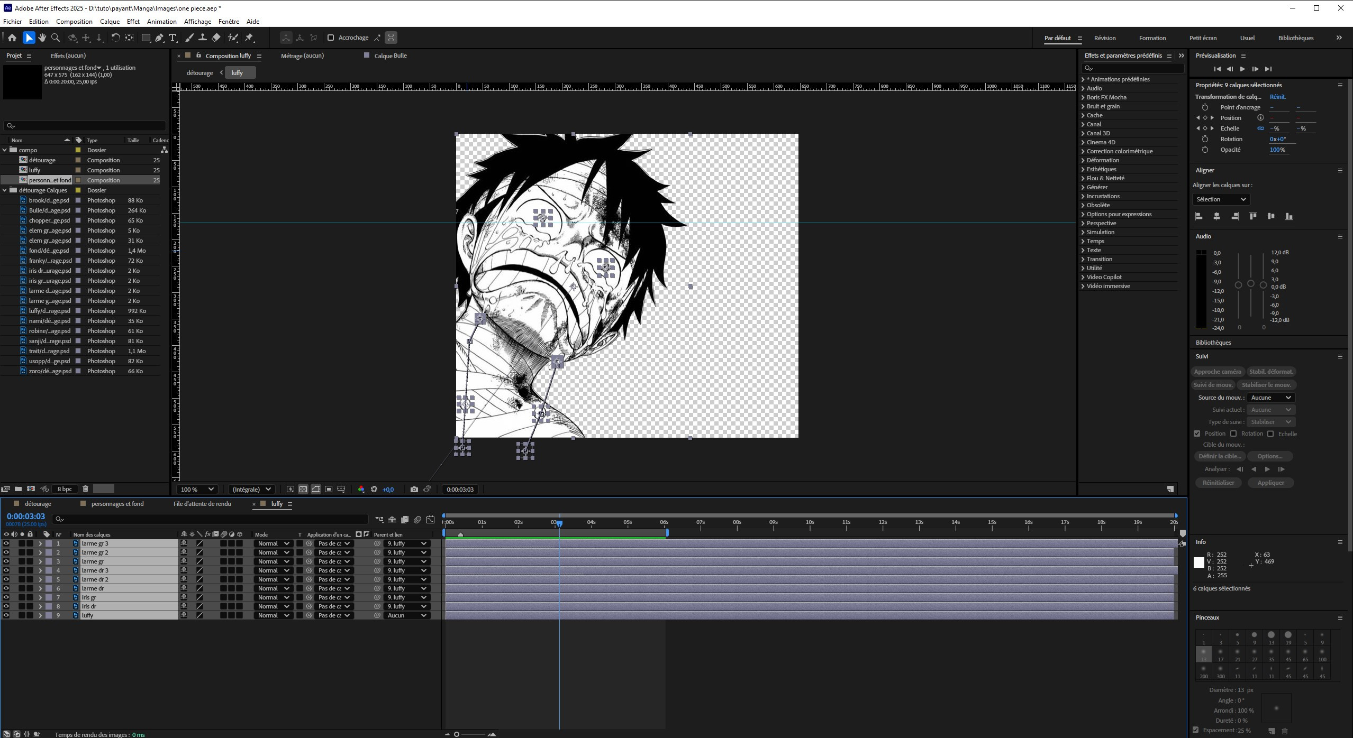
Task: Open channel and color management icon
Action: tap(361, 490)
